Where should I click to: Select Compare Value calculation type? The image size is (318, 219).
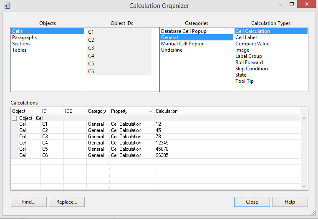tap(252, 44)
